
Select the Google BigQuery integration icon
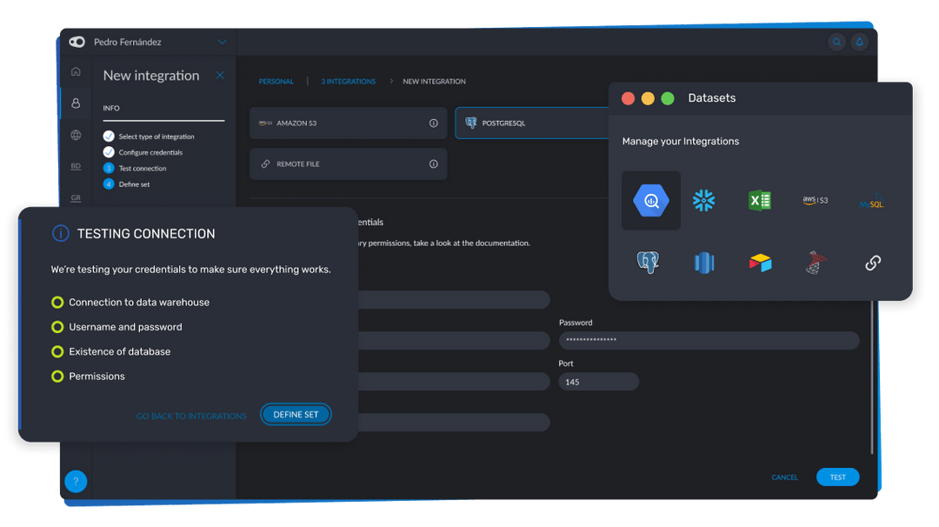coord(650,201)
